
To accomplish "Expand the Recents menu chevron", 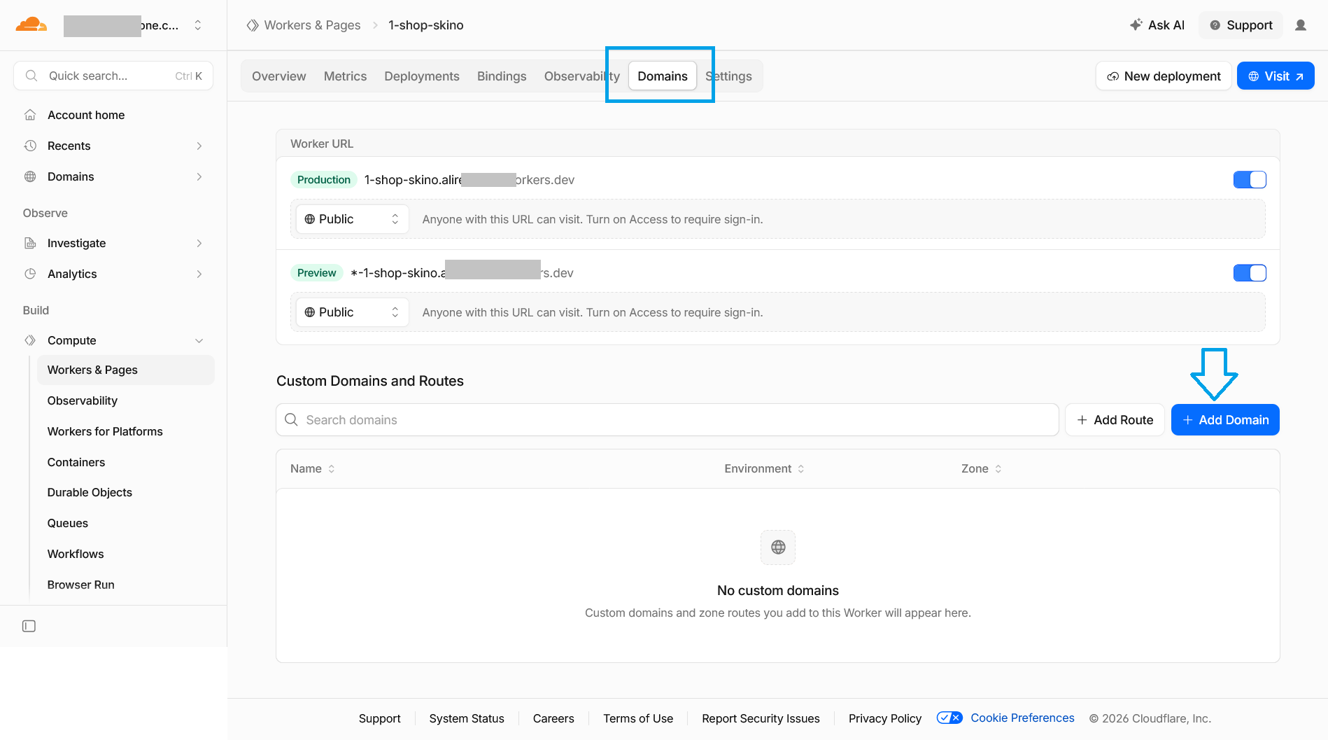I will 199,146.
